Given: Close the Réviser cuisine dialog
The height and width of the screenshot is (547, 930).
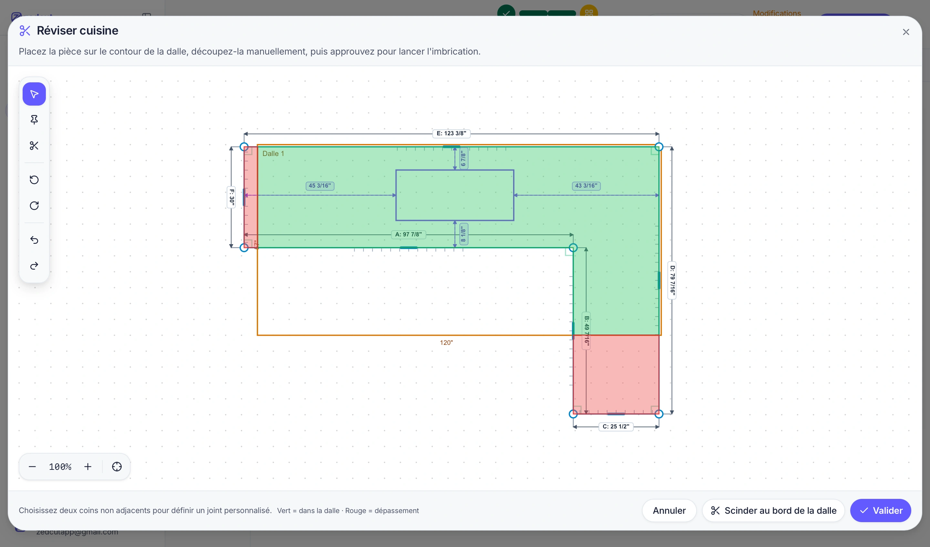Looking at the screenshot, I should click(x=906, y=32).
